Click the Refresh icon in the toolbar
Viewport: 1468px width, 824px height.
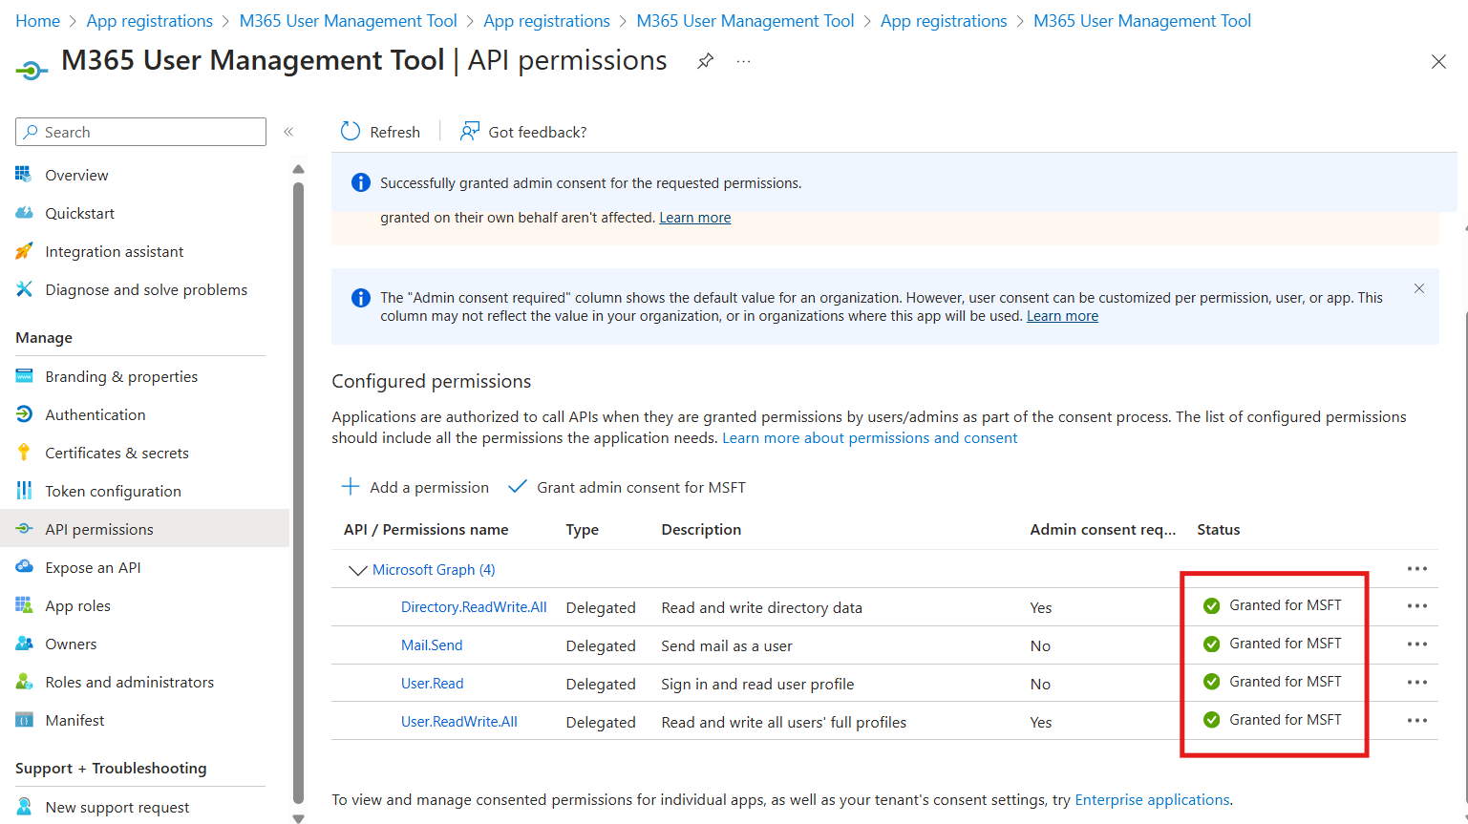click(351, 132)
